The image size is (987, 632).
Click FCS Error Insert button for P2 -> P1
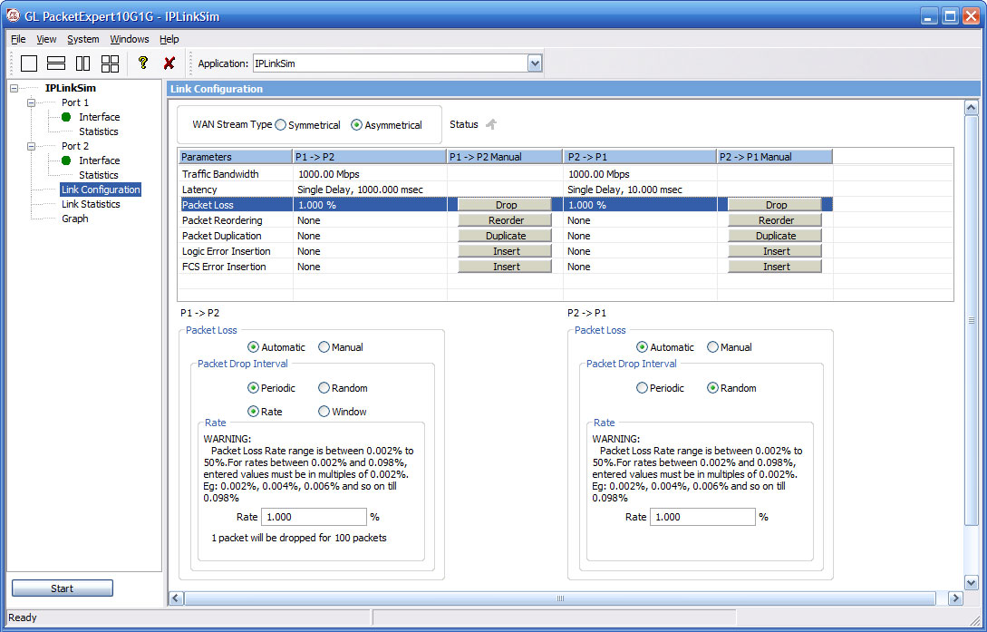[775, 267]
